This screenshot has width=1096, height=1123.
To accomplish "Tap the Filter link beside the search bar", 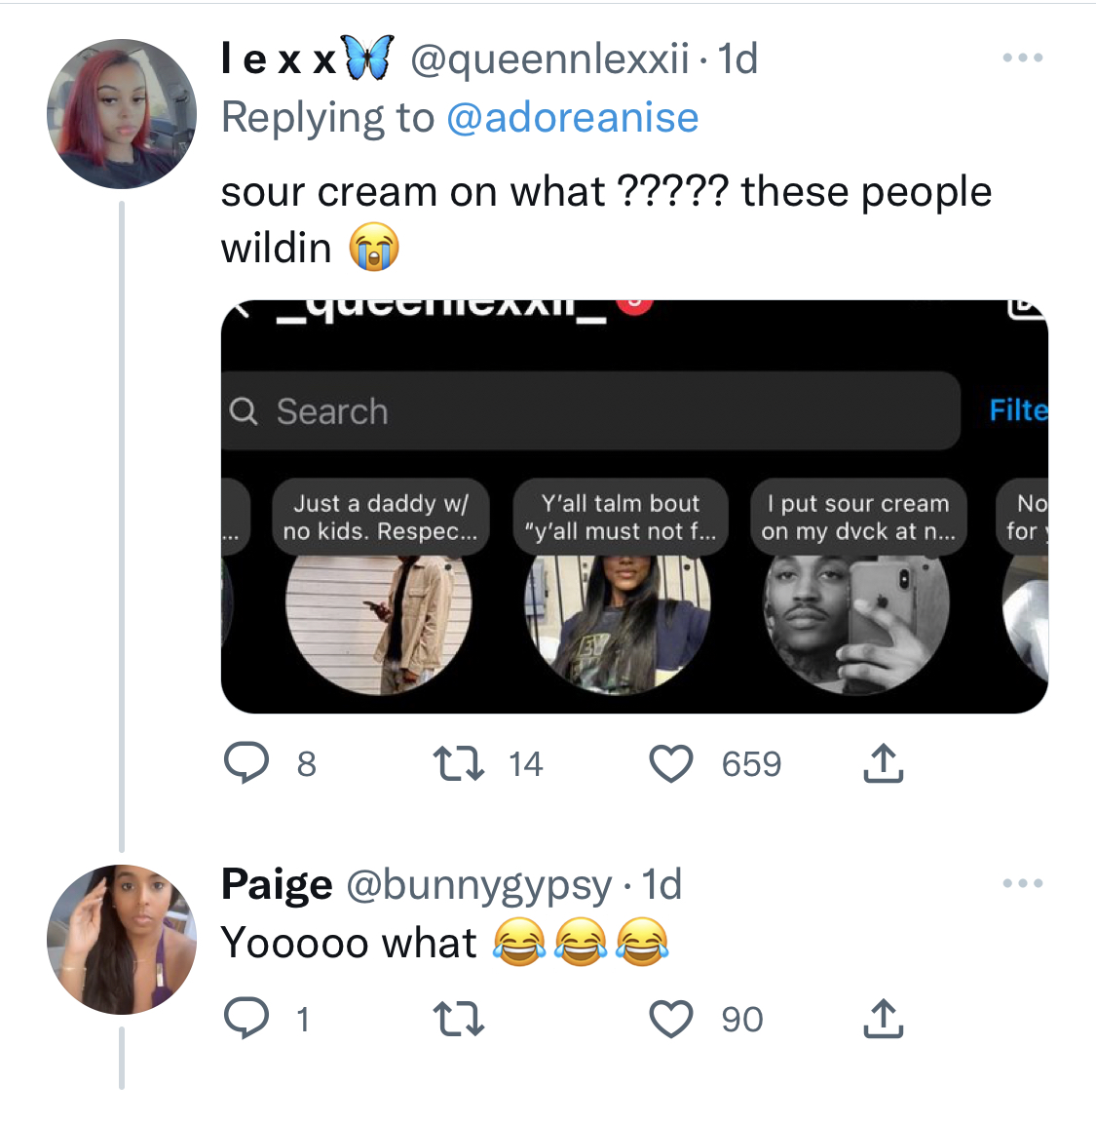I will click(x=1019, y=410).
